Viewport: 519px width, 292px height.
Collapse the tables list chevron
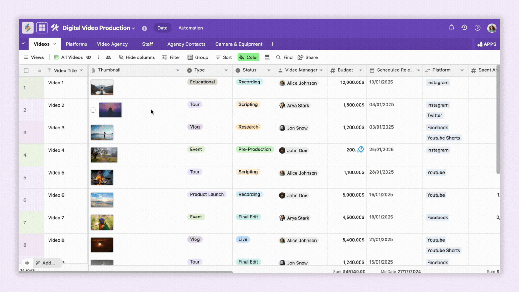23,44
